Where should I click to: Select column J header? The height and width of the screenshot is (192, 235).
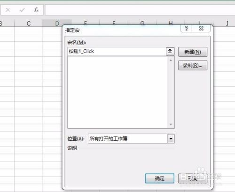coord(227,23)
